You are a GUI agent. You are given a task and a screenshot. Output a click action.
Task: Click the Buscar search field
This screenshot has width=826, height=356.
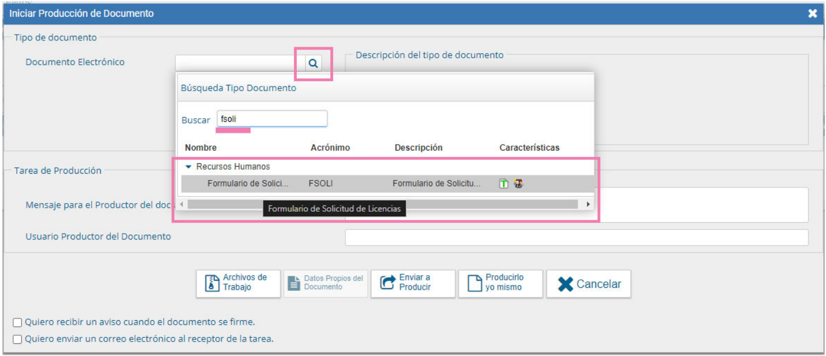coord(271,119)
